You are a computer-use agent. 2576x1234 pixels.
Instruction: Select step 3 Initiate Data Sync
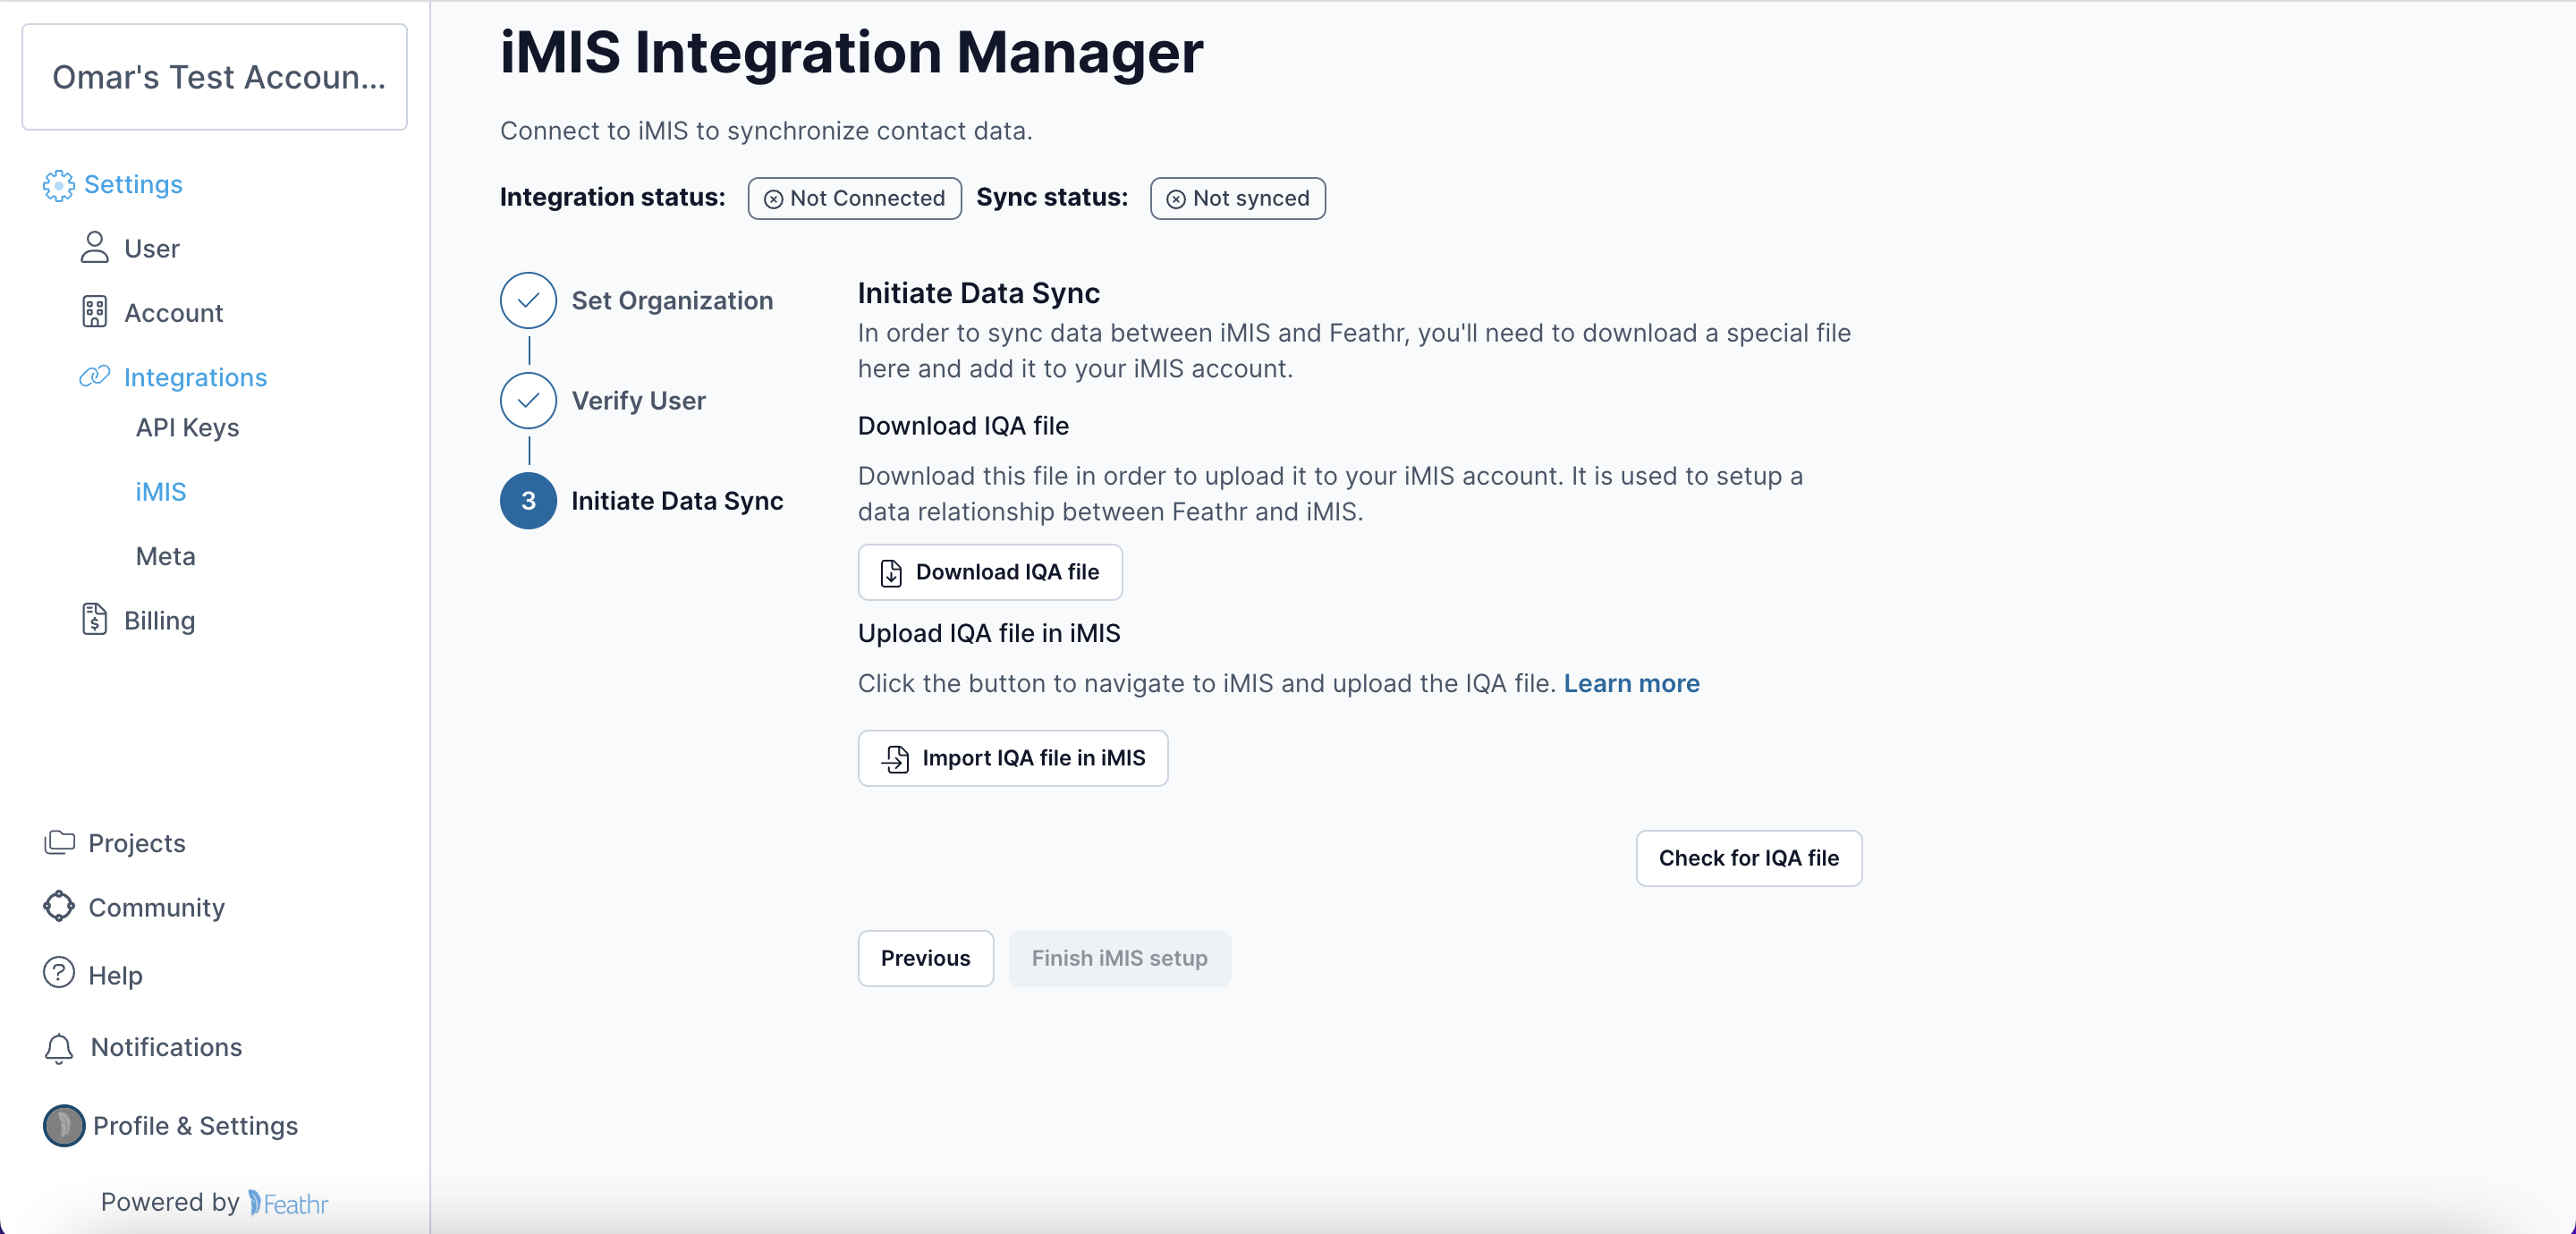click(x=527, y=501)
